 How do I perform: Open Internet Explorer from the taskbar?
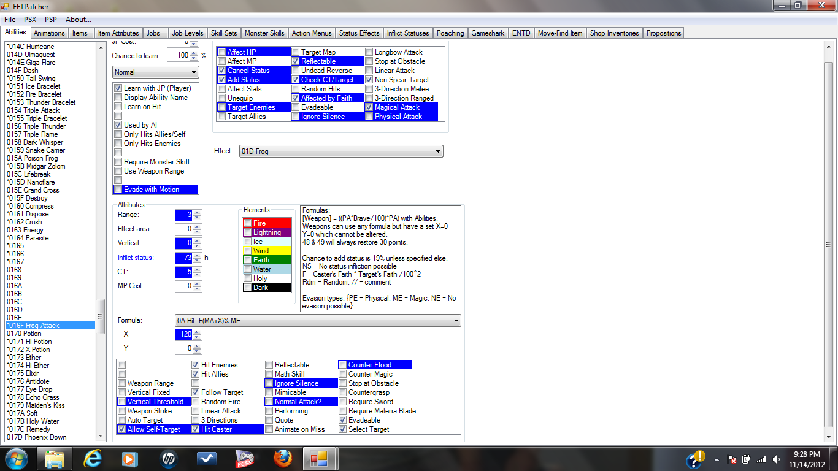click(x=93, y=459)
